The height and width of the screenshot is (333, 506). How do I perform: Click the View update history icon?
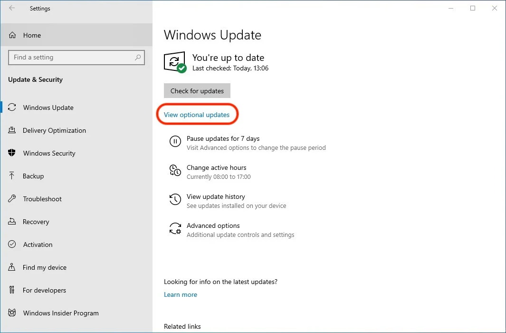coord(175,199)
